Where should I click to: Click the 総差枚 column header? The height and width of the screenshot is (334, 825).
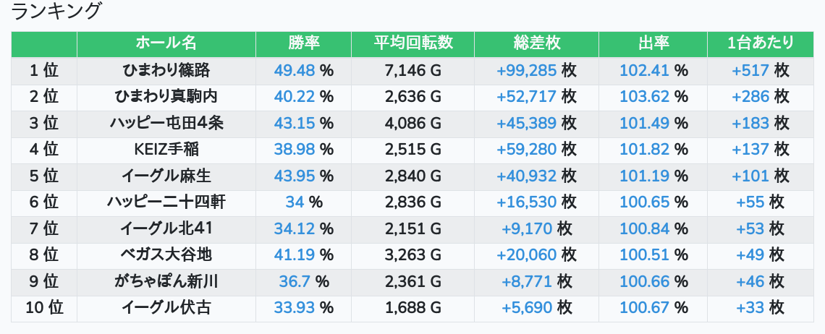click(x=536, y=43)
